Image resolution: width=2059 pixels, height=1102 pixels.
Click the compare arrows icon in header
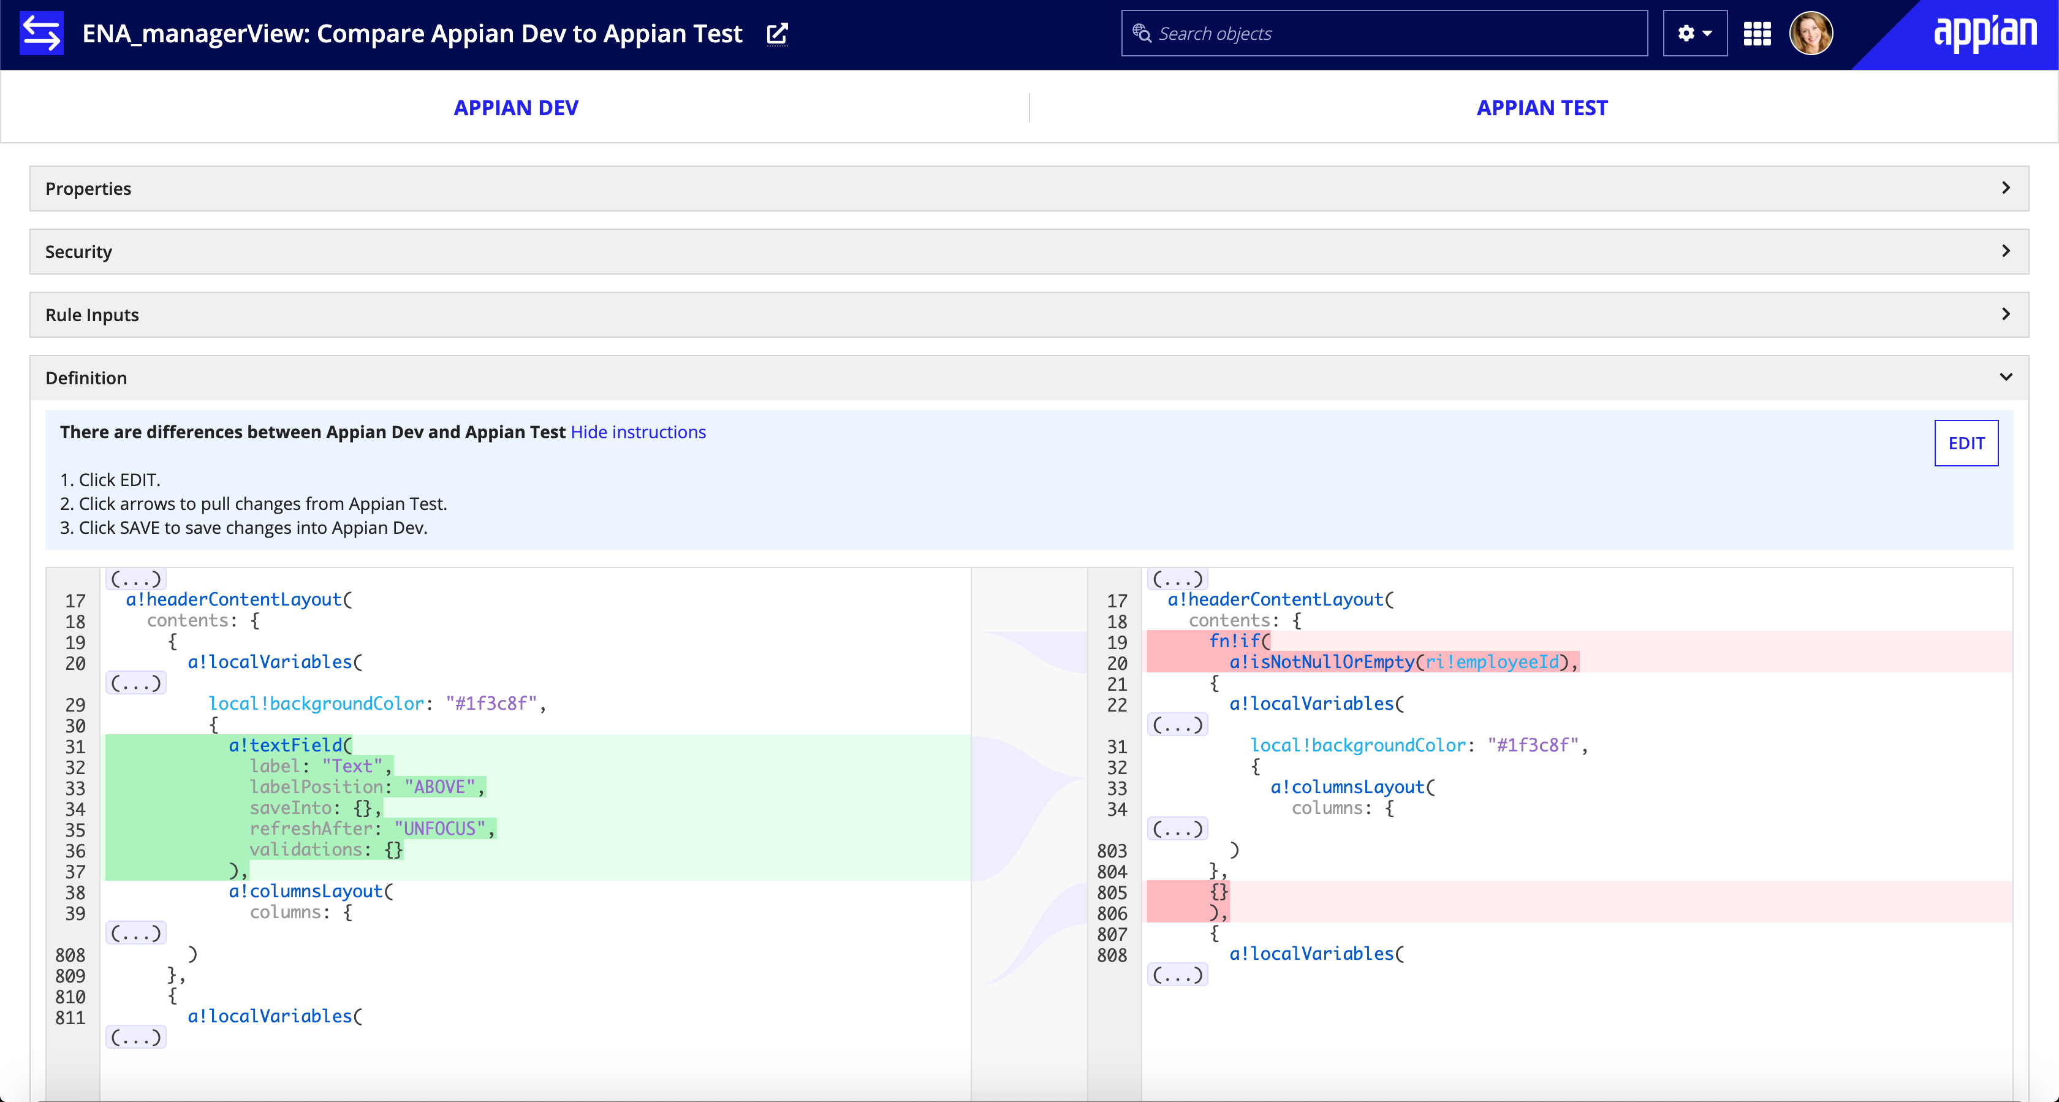[42, 34]
